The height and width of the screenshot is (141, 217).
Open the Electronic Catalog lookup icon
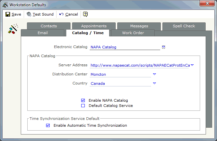click(163, 47)
